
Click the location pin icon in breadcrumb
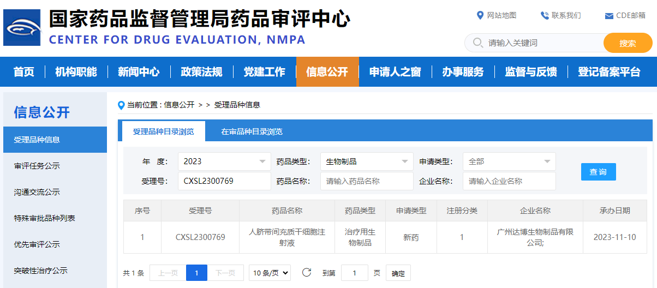click(121, 105)
